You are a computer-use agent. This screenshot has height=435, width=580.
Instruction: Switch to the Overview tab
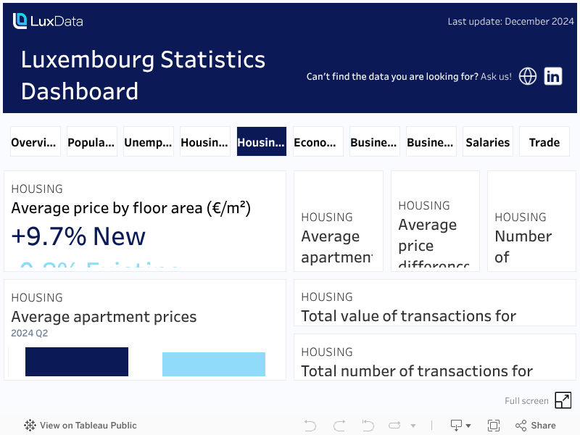(35, 142)
